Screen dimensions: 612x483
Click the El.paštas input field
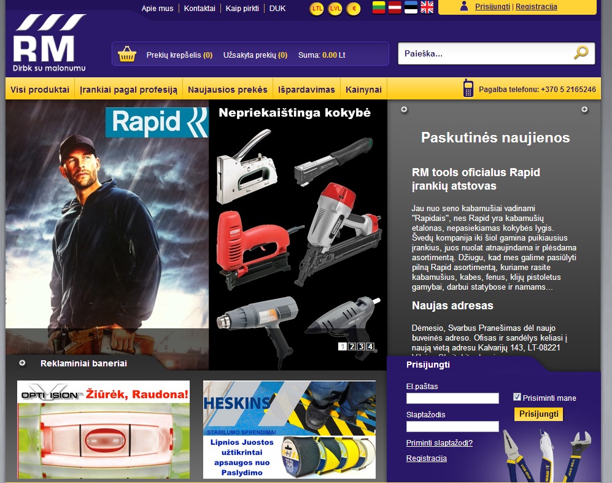tap(452, 398)
